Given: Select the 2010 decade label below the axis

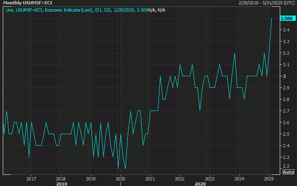Looking at the screenshot, I should click(x=62, y=184).
